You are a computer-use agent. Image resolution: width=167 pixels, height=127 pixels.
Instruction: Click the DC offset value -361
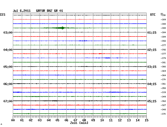[x=163, y=84]
